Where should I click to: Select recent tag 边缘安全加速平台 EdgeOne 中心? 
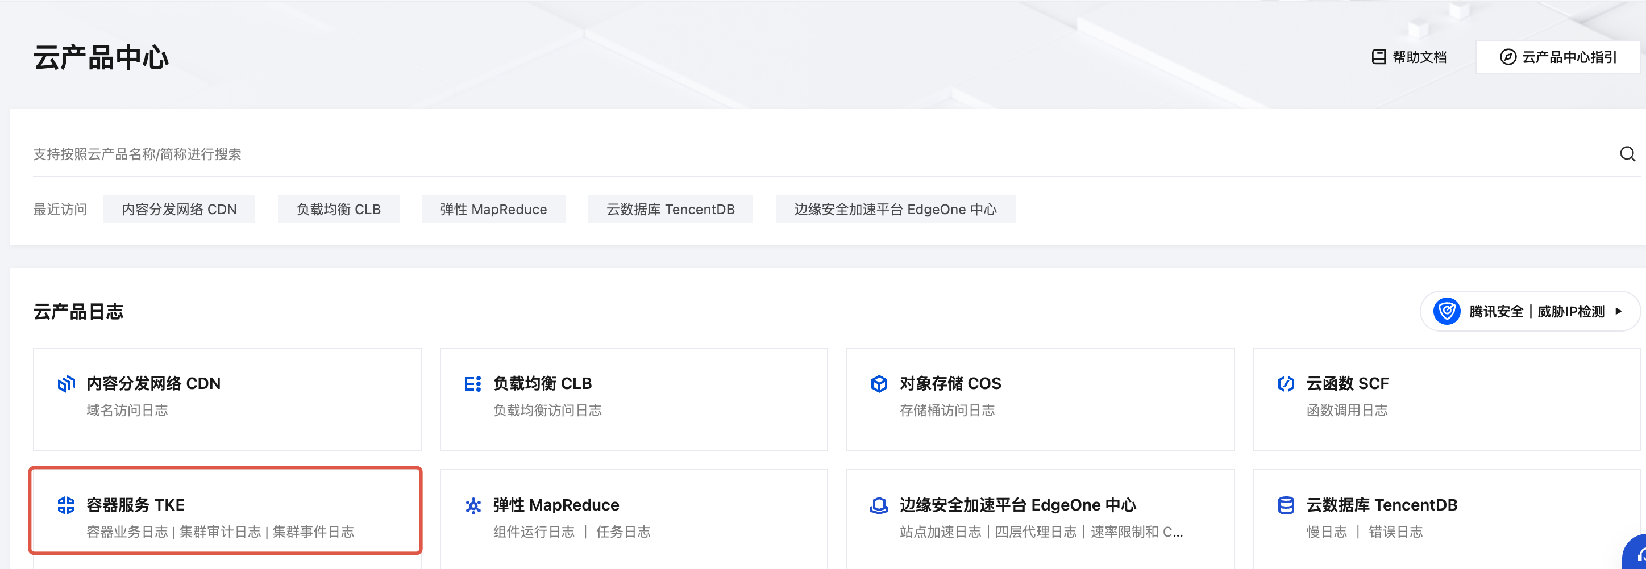click(x=895, y=209)
